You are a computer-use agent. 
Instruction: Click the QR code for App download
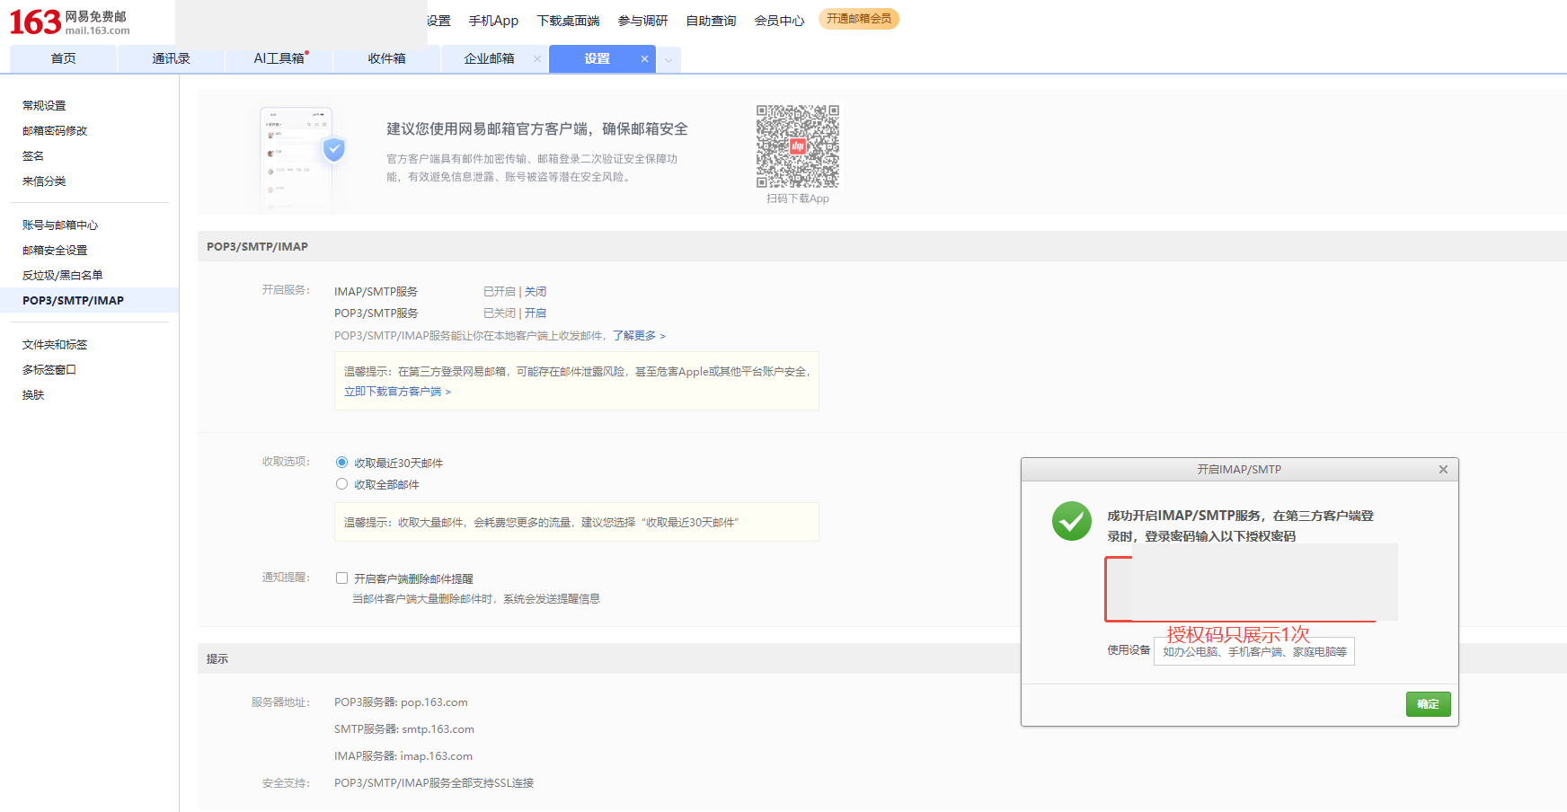coord(798,146)
